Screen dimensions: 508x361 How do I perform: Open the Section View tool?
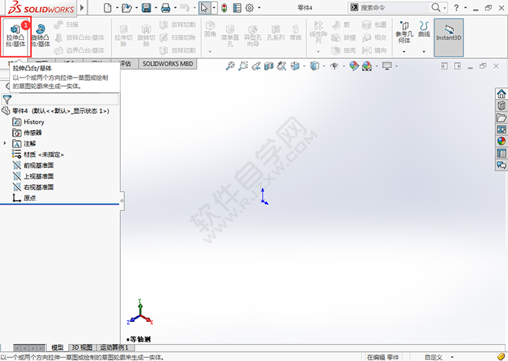tap(269, 66)
